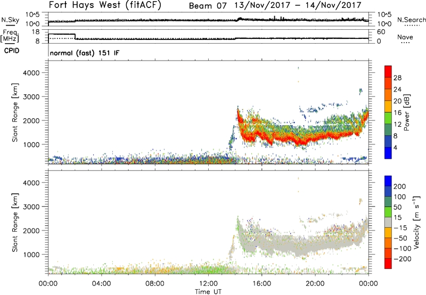Pick the 20–24 dB orange Power colorbar segment
The height and width of the screenshot is (295, 426).
click(x=388, y=95)
